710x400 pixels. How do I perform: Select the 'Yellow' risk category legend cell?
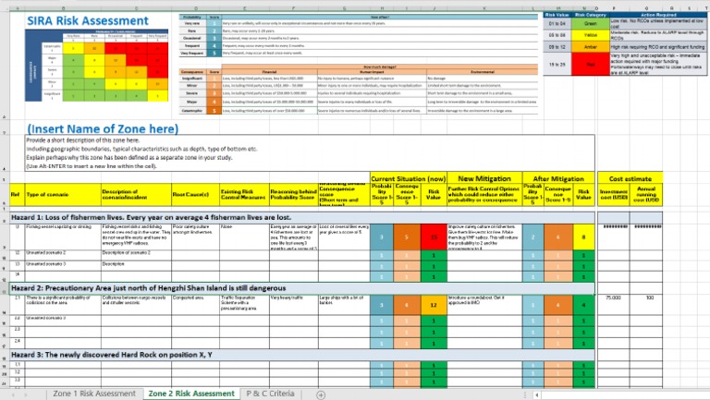590,35
